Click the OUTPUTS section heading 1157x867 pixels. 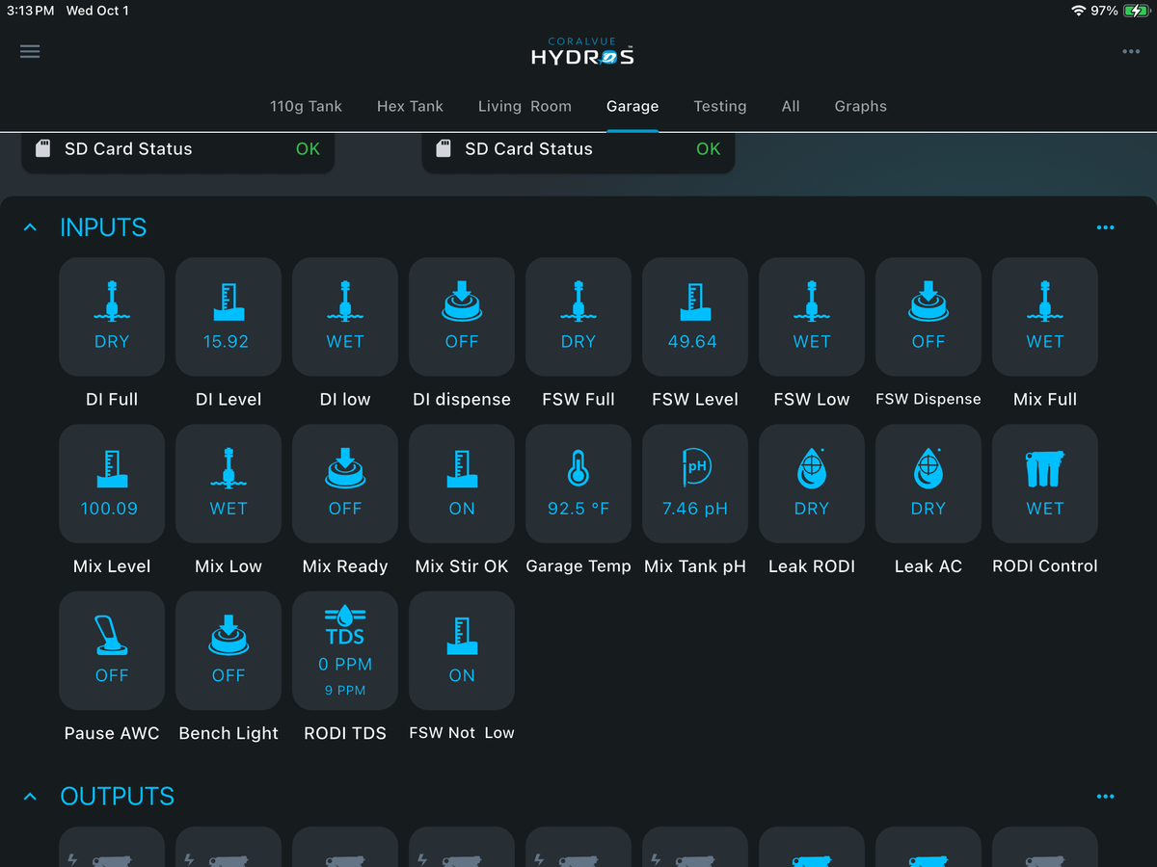pyautogui.click(x=118, y=797)
